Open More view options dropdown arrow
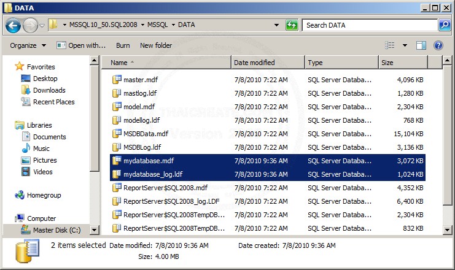 coord(405,45)
